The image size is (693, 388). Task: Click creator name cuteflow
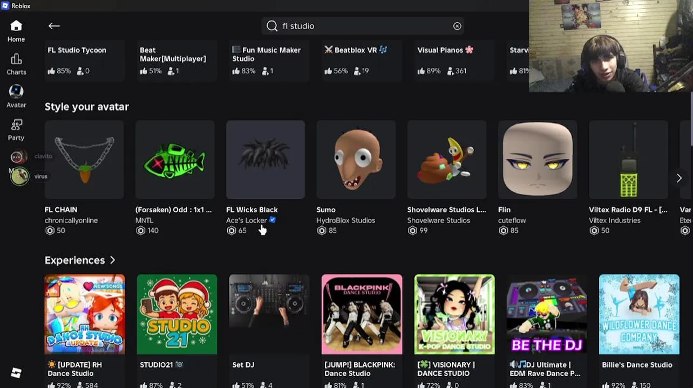pyautogui.click(x=512, y=220)
